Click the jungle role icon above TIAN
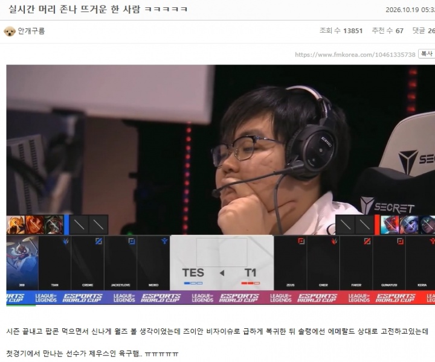Screen dimensions: 435x362 [x=66, y=241]
